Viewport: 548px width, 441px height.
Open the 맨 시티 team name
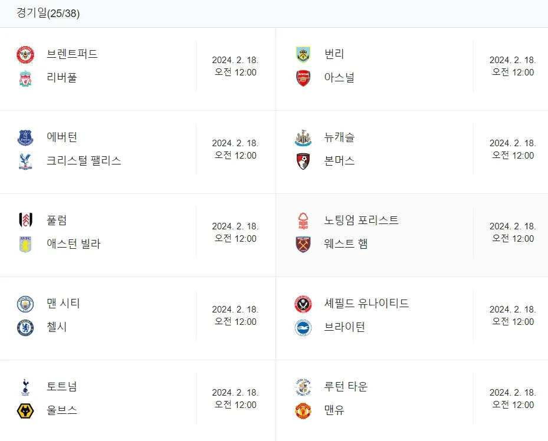point(63,303)
